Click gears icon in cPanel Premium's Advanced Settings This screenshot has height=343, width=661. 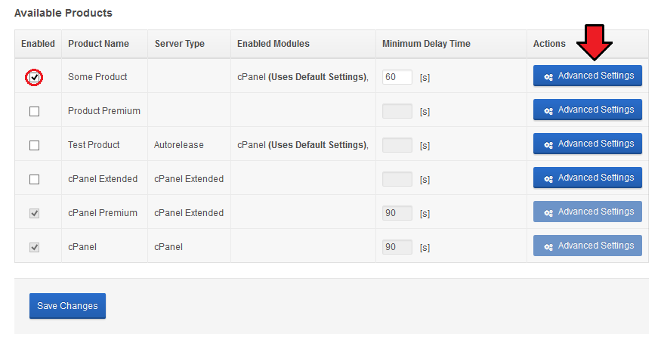(548, 213)
